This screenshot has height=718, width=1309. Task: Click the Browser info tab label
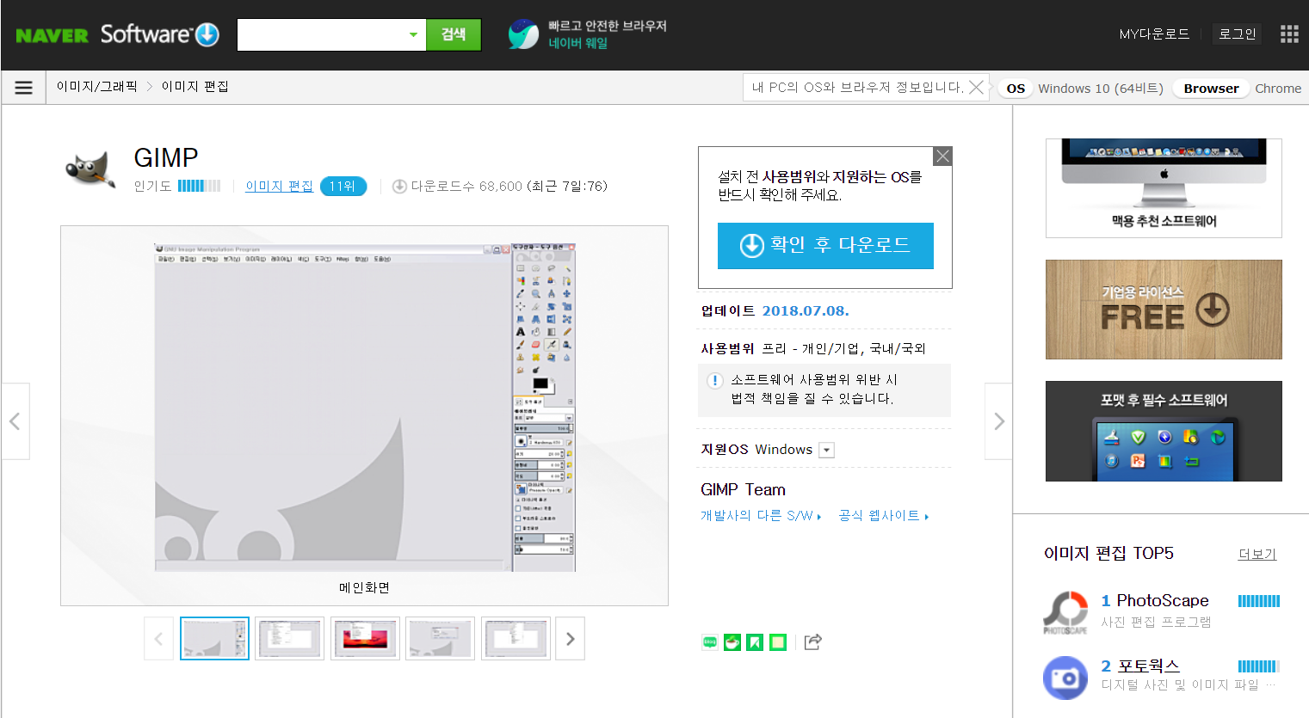(1211, 88)
